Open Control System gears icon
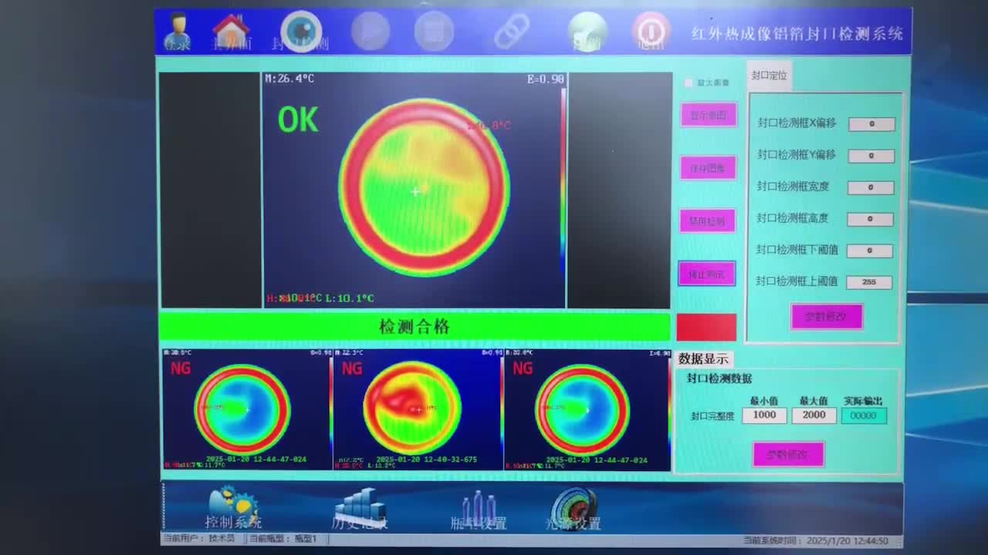Screen dimensions: 988x555 (233, 507)
